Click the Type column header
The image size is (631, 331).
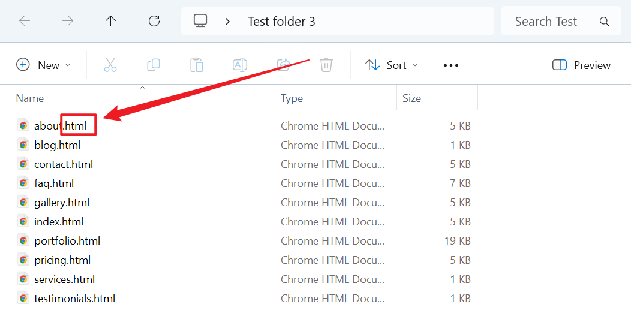[292, 98]
